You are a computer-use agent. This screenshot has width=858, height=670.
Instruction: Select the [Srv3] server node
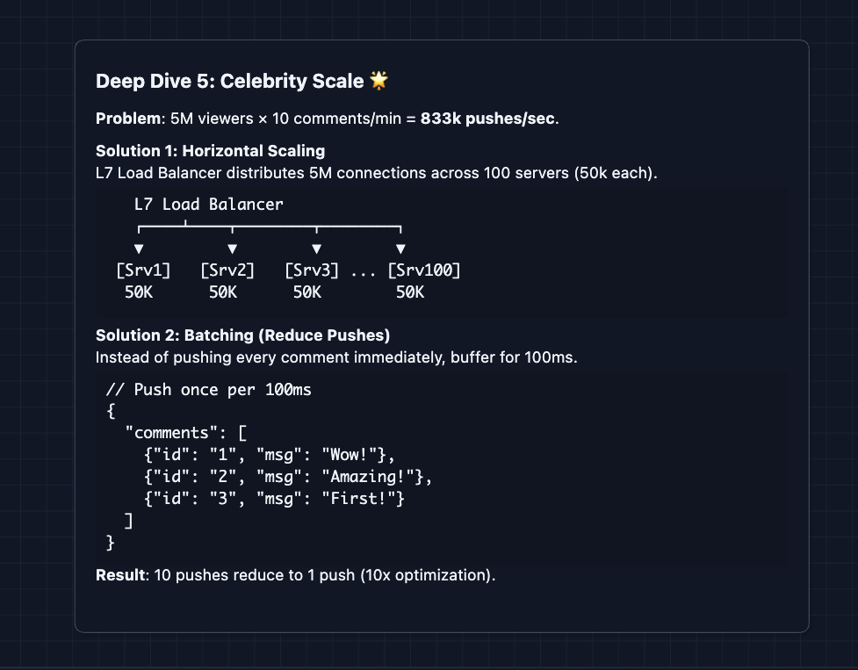coord(312,270)
